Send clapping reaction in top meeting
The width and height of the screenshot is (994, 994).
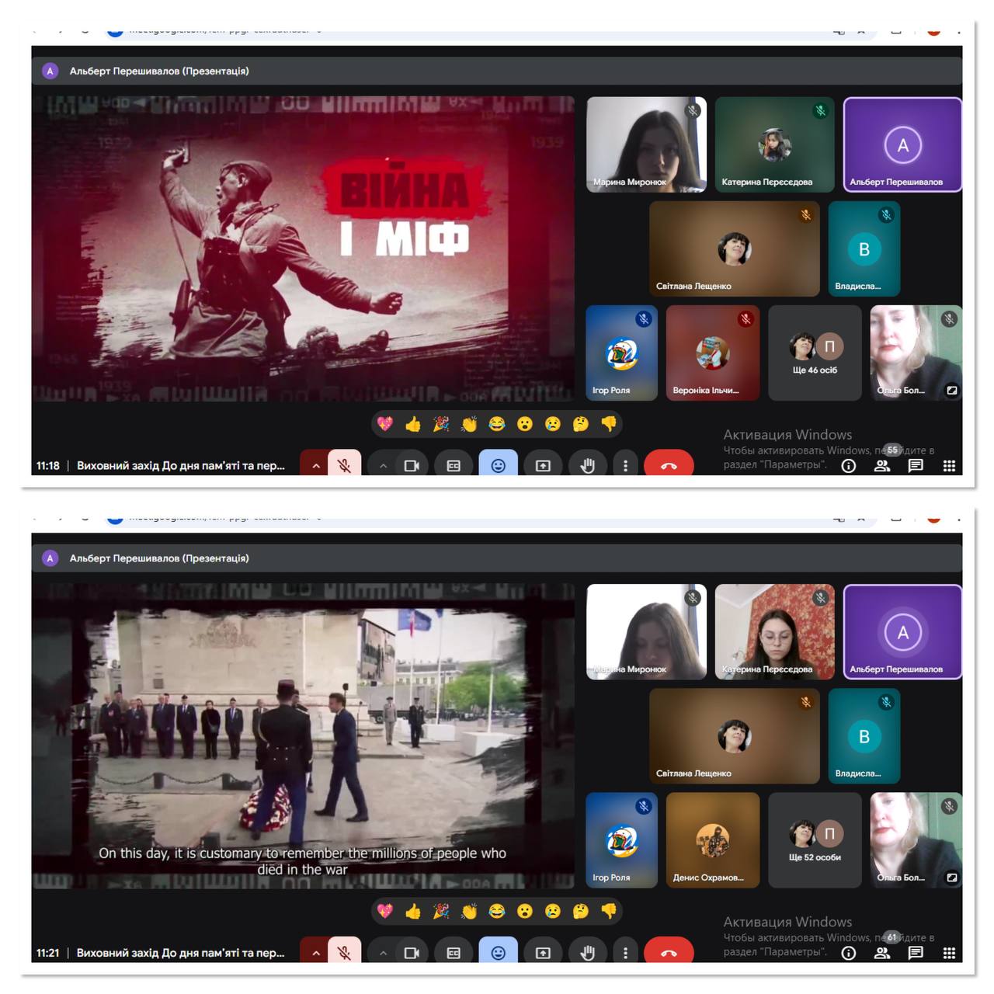click(x=469, y=424)
